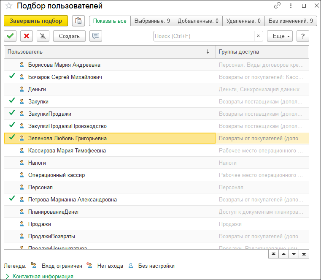The image size is (321, 280).
Task: Click access groups cell of Персонал row
Action: (262, 187)
